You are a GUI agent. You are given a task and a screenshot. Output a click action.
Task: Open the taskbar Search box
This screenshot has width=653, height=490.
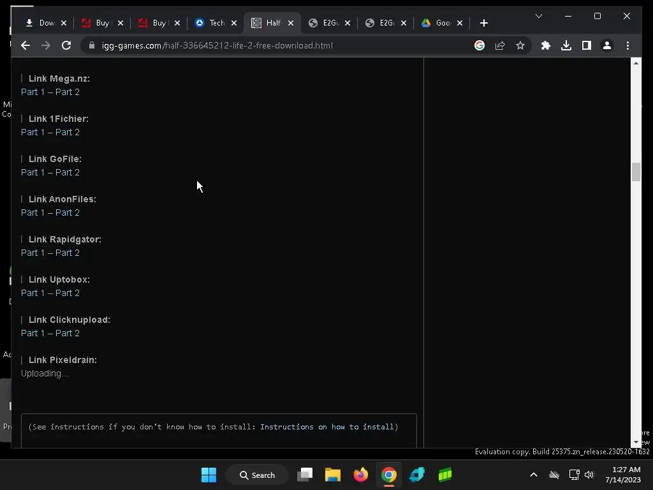pyautogui.click(x=257, y=475)
